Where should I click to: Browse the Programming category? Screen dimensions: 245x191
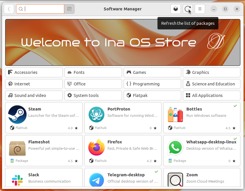coord(152,84)
